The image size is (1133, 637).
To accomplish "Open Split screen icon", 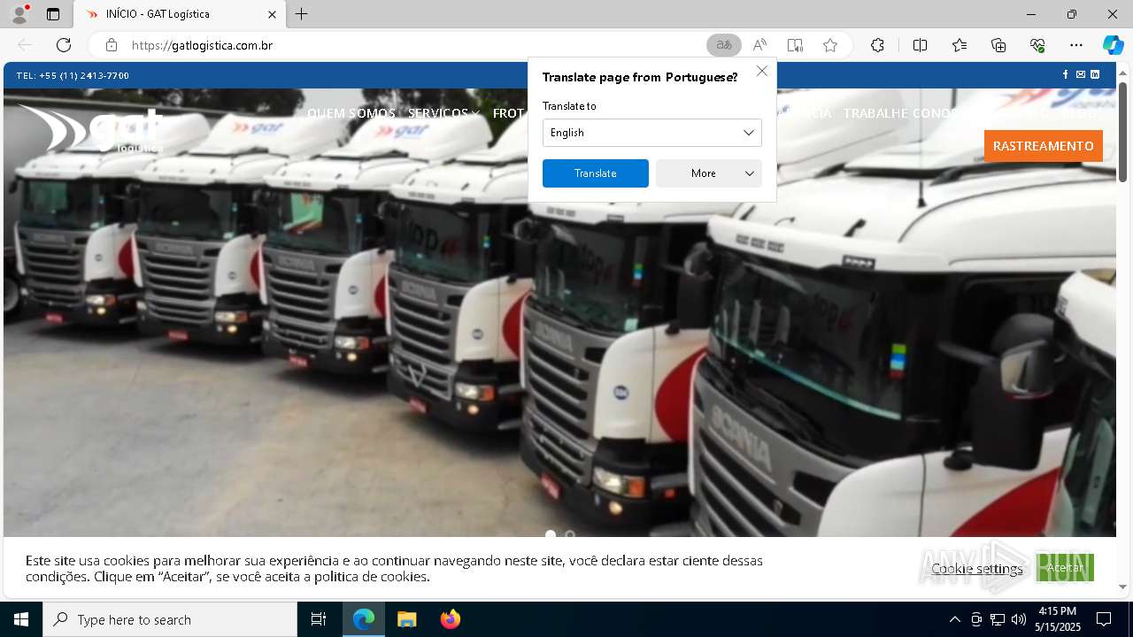I will click(x=920, y=45).
